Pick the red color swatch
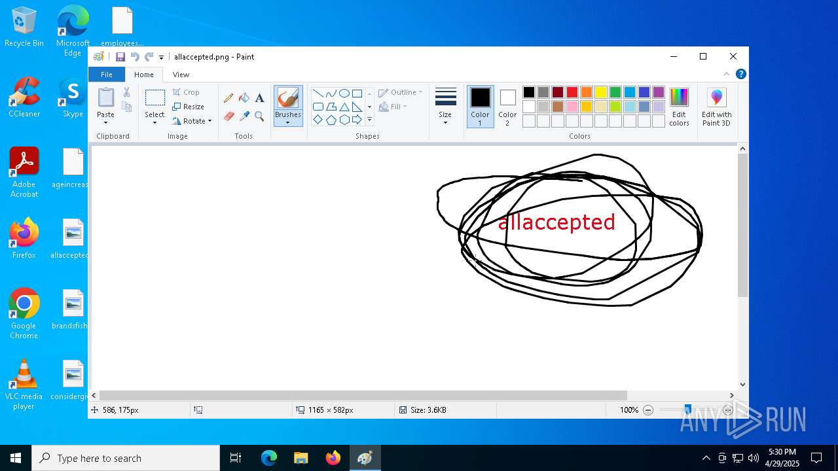Image resolution: width=838 pixels, height=471 pixels. tap(572, 92)
